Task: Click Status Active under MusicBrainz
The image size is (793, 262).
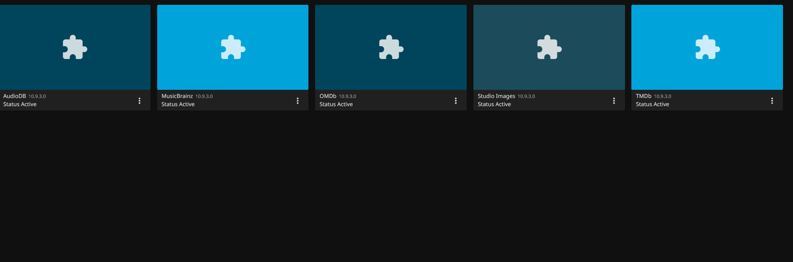Action: click(178, 104)
